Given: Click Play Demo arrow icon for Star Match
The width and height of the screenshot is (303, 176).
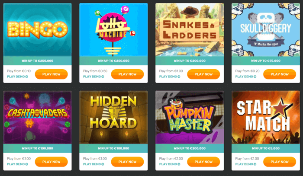Looking at the screenshot, I should click(255, 164).
